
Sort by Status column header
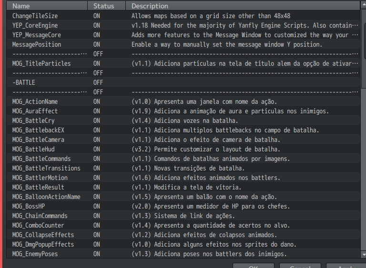(106, 6)
